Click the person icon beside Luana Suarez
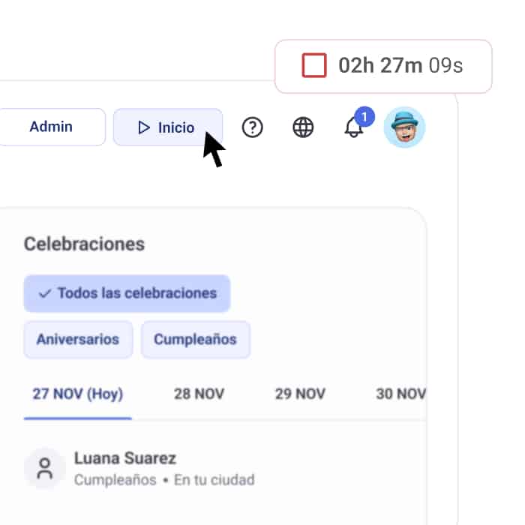The image size is (525, 525). (45, 469)
